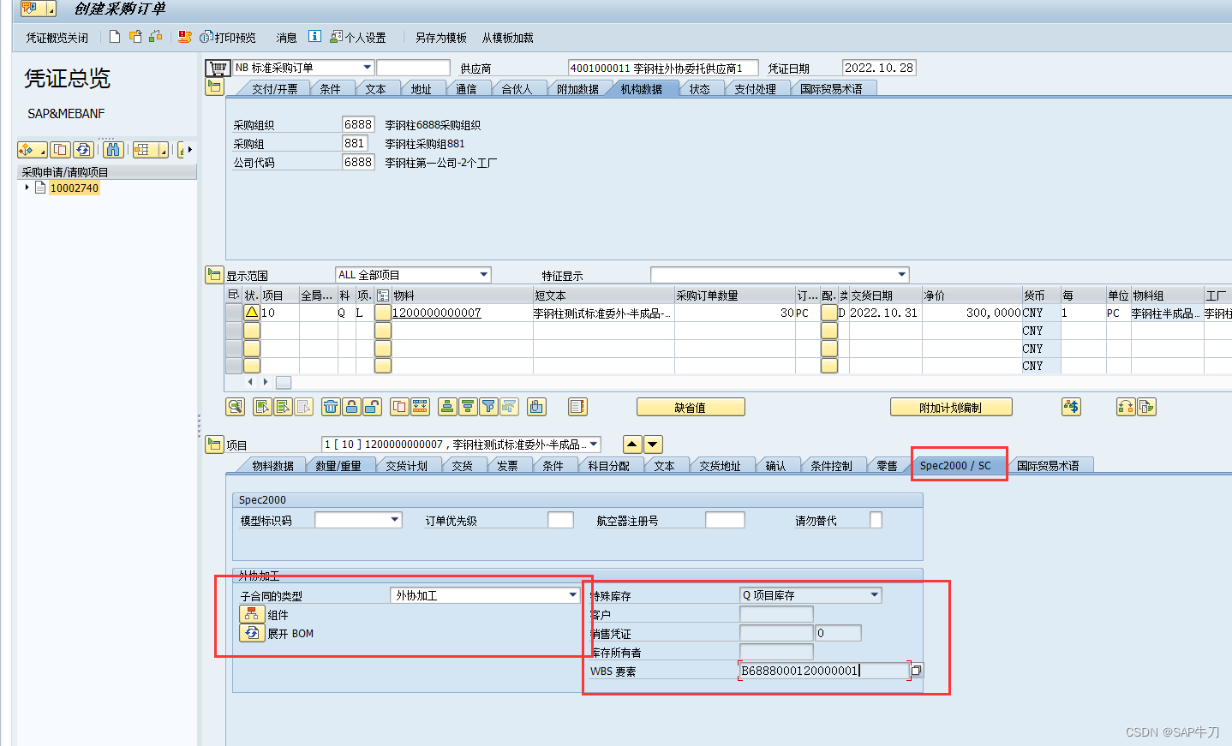Screen dimensions: 1232x746
Task: Click the currency conversion icon after 附加计划编制
Action: (x=1071, y=407)
